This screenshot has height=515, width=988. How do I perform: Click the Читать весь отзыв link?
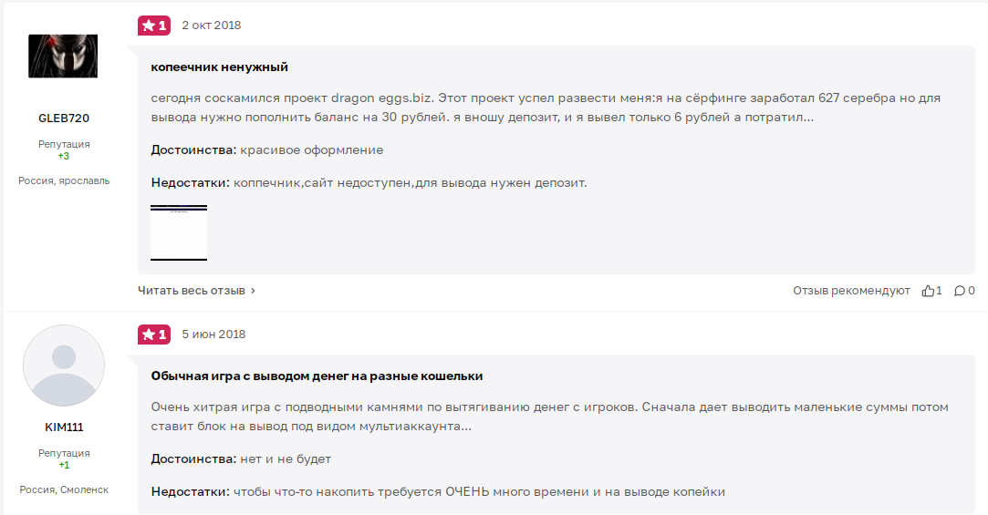coord(192,291)
